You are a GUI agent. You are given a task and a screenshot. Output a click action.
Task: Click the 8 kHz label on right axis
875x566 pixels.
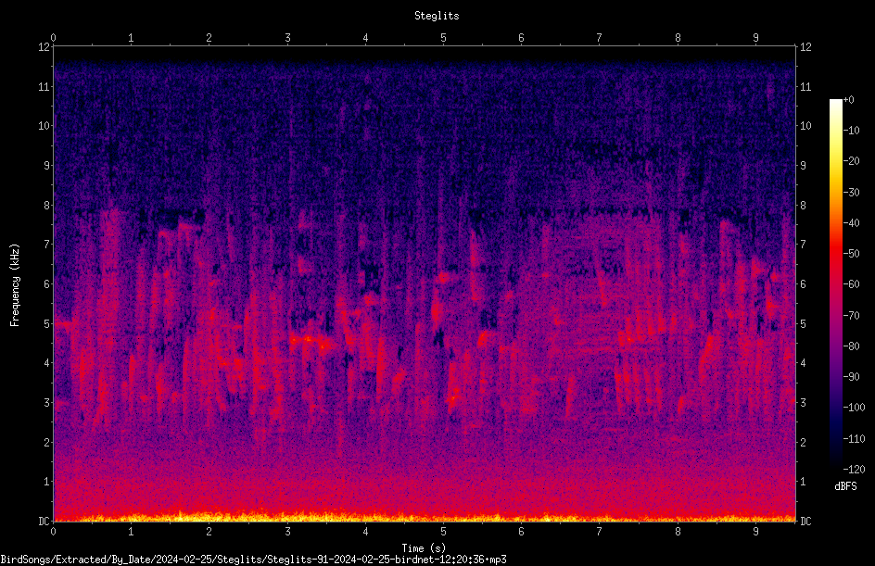coord(804,206)
